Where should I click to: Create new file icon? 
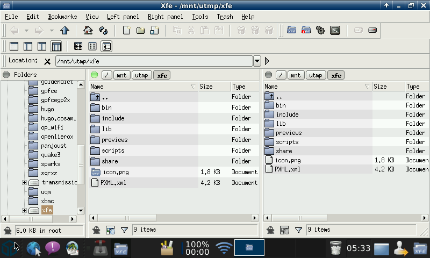126,31
